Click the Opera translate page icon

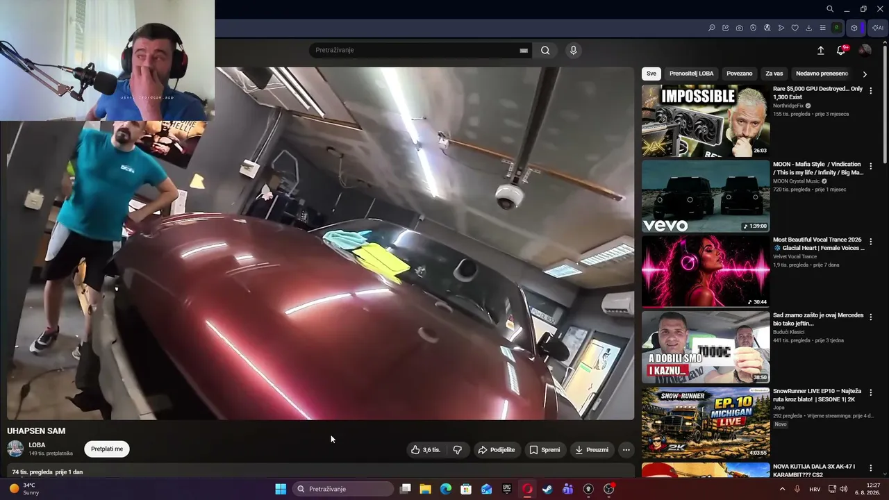(767, 28)
